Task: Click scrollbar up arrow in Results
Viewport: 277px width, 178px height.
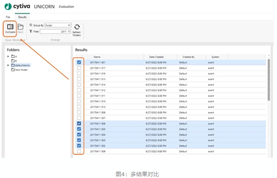Action: 269,56
